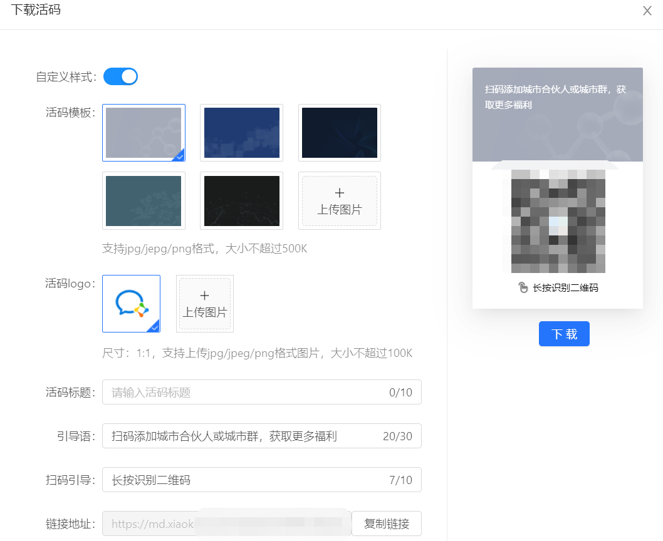The height and width of the screenshot is (541, 663).
Task: Download the code with 下载 button
Action: tap(564, 334)
